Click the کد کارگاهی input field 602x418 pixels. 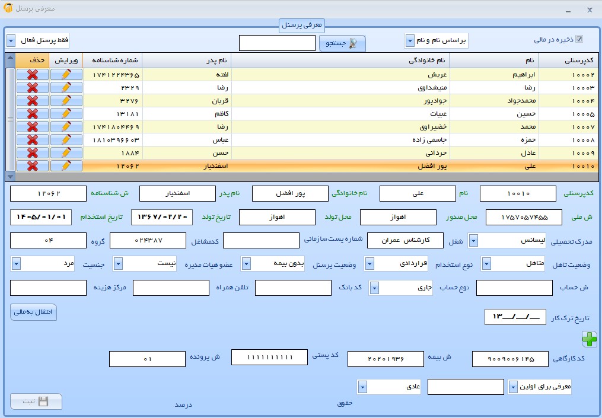(x=510, y=359)
